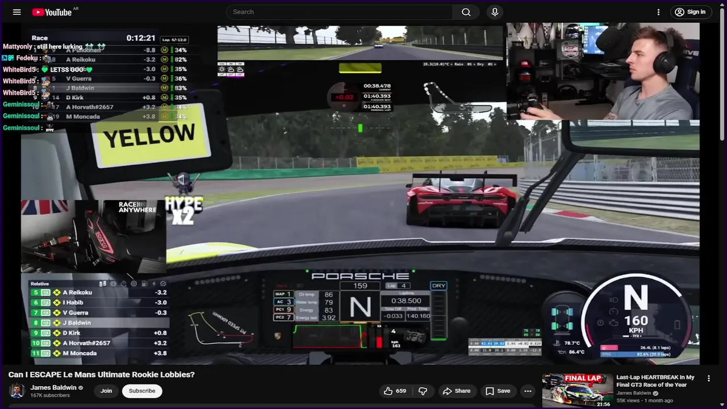Open options menu for Last-Lap HEARTBREAK video
This screenshot has width=727, height=409.
click(x=708, y=378)
